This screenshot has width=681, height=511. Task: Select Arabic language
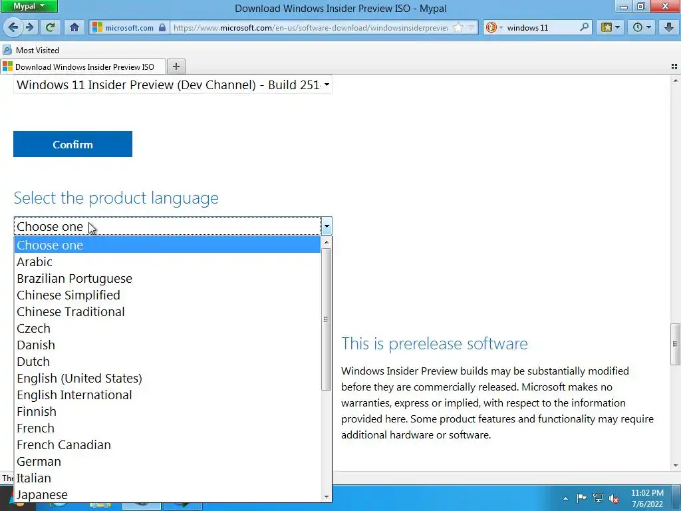[167, 261]
